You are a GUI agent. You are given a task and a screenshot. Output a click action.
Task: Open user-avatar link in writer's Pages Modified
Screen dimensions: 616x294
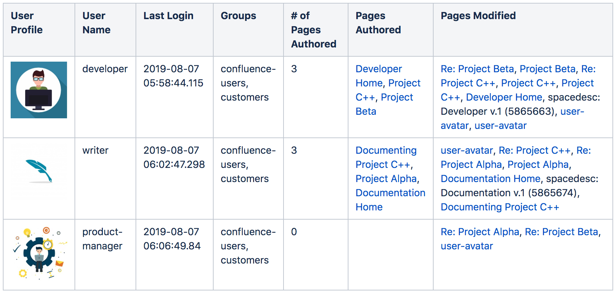(467, 150)
